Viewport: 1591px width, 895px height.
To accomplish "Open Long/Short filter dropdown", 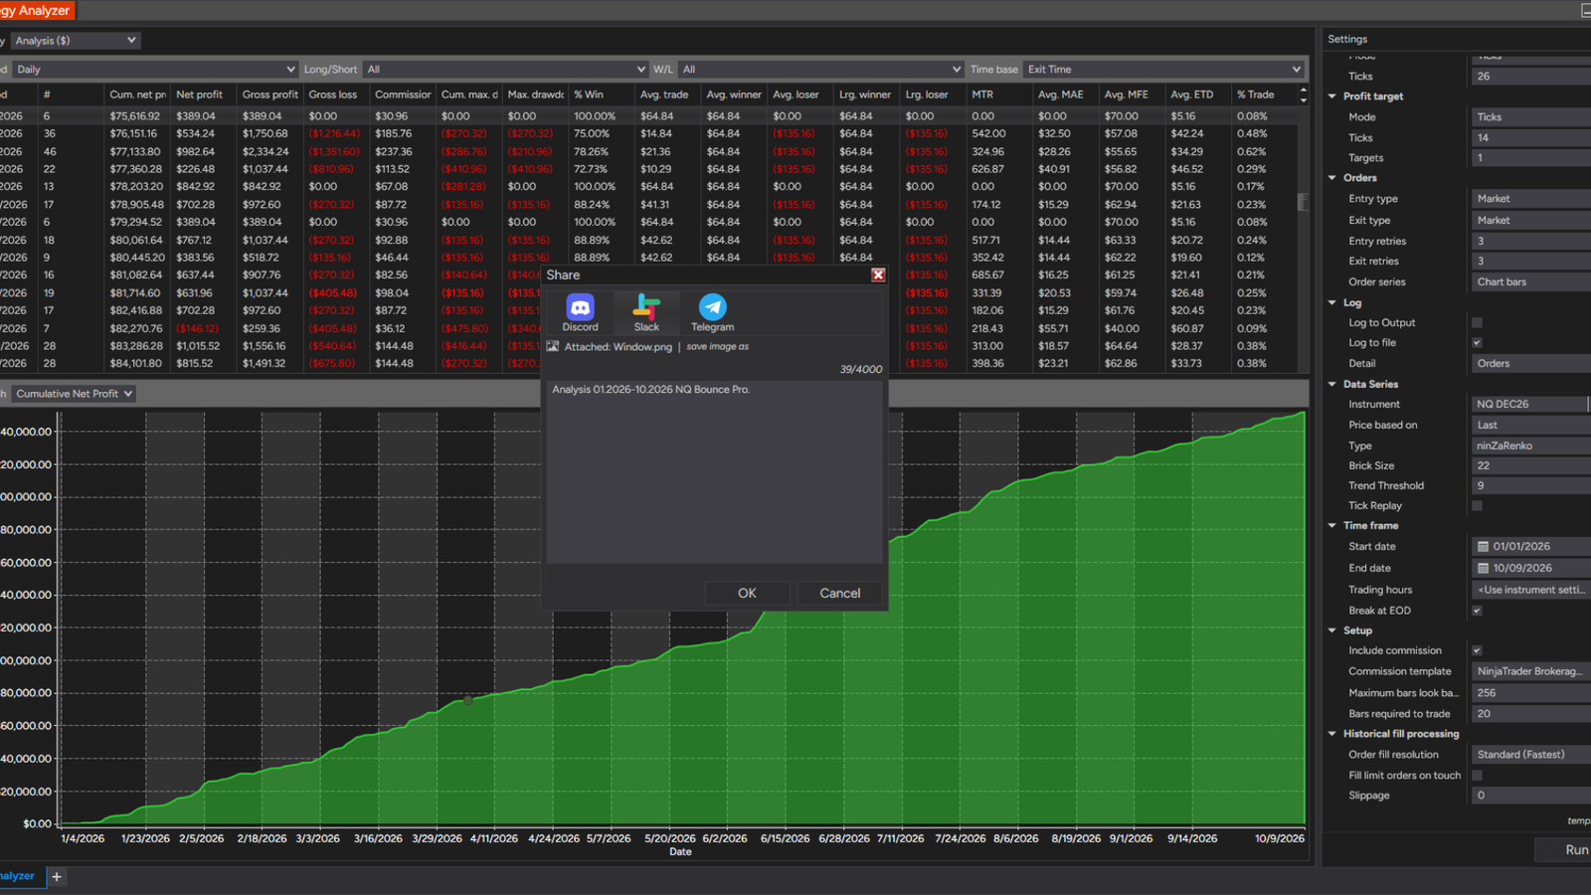I will pyautogui.click(x=506, y=70).
